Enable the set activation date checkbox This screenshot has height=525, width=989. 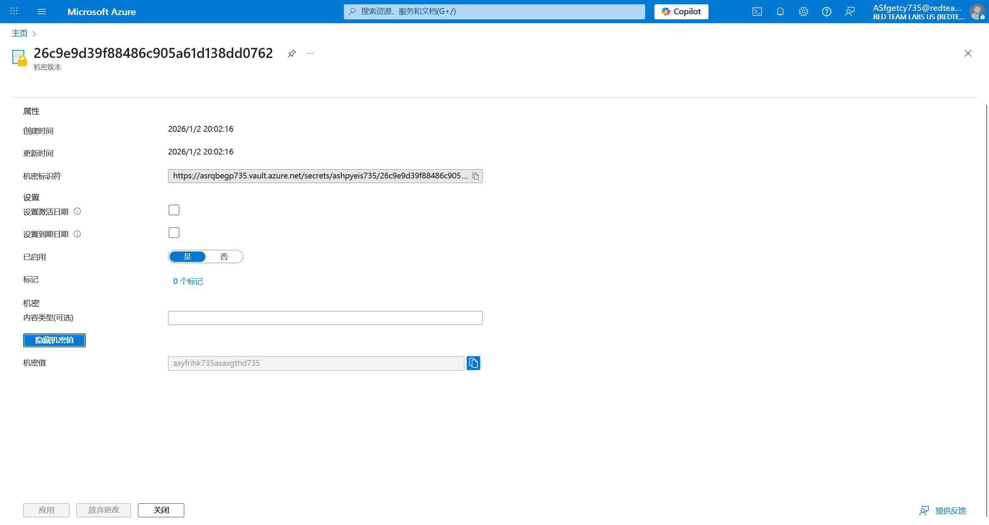[174, 210]
